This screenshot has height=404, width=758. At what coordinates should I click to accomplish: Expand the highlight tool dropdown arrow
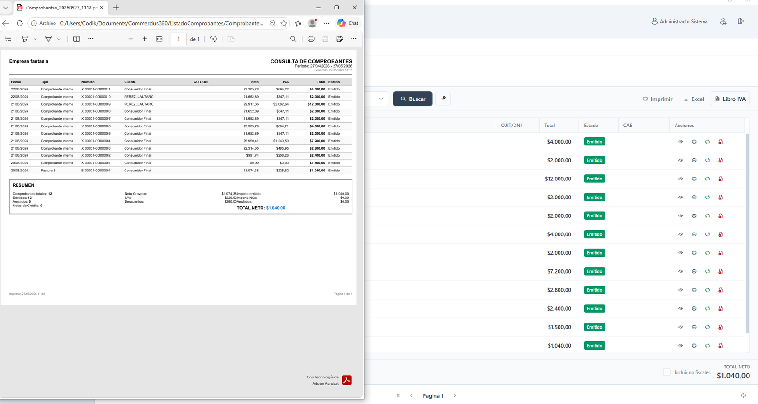pos(35,39)
